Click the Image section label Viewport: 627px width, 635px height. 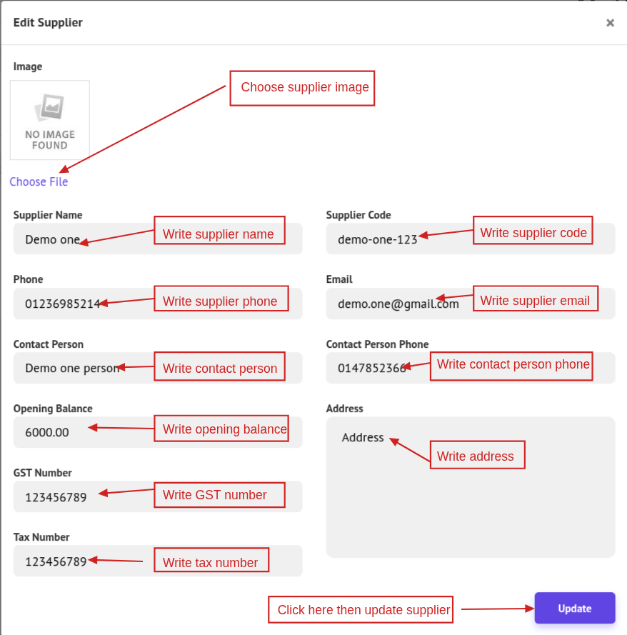[x=28, y=66]
